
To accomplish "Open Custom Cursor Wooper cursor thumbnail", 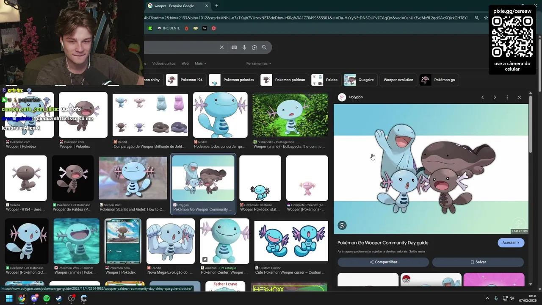I will pos(291,241).
